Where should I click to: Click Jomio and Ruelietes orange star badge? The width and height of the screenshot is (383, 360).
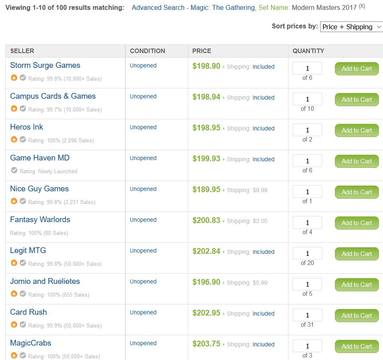14,294
